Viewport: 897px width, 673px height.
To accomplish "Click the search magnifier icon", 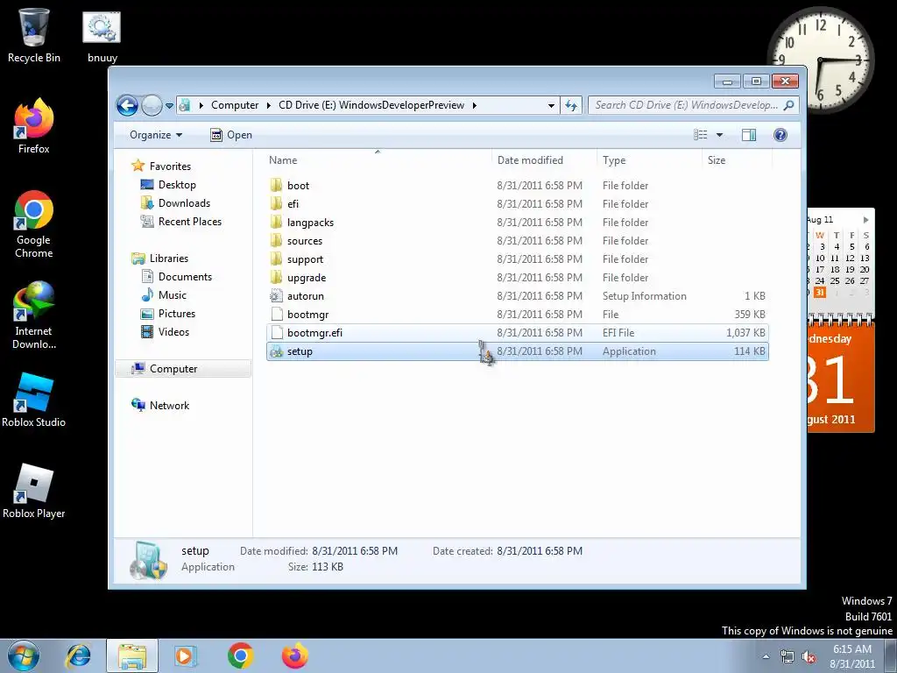I will 789,105.
